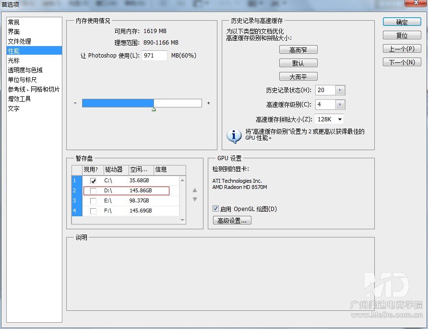Open 参考线、网格和切片 section
Image resolution: width=428 pixels, height=329 pixels.
pos(34,89)
